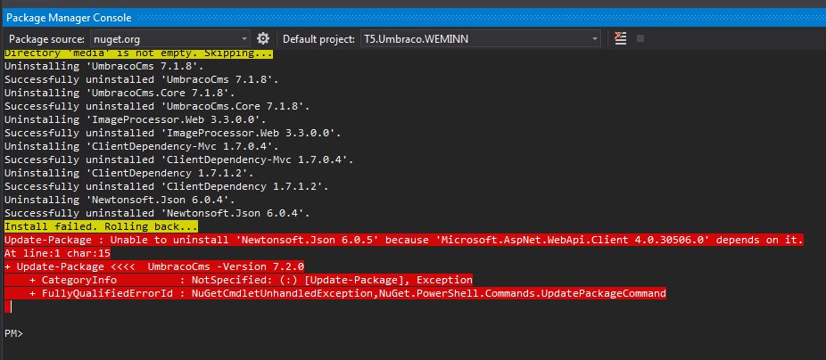The width and height of the screenshot is (826, 360).
Task: Click the 'Unable to uninstall Newtonsoft.Json 6.0.5' error
Action: pos(403,240)
